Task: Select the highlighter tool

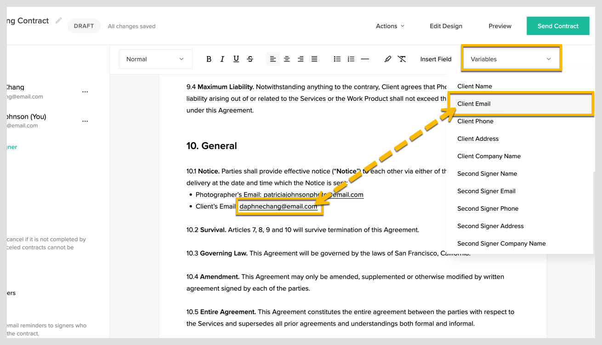Action: pos(388,59)
